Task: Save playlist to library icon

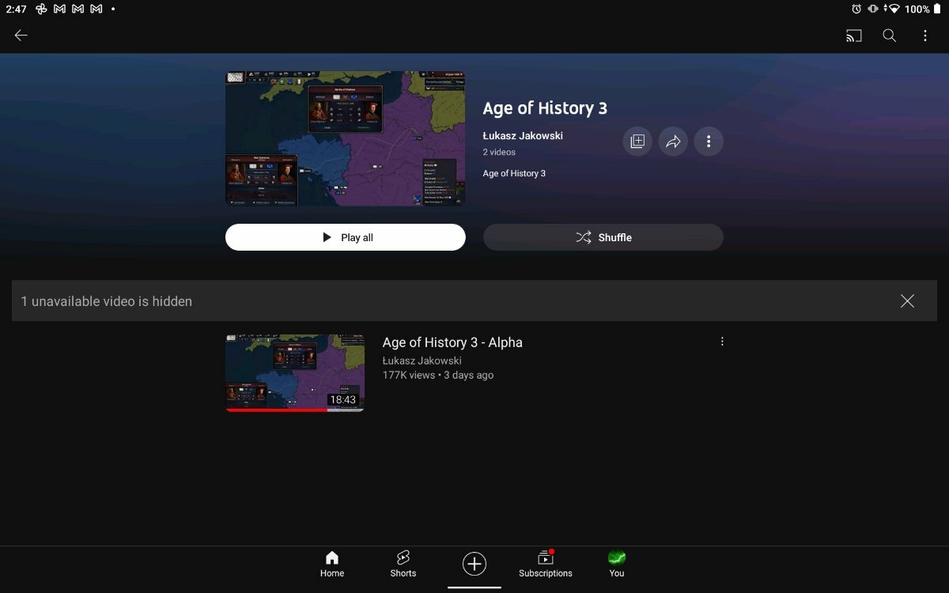Action: pos(637,142)
